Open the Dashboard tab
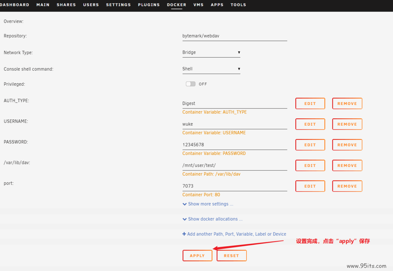 pos(15,5)
